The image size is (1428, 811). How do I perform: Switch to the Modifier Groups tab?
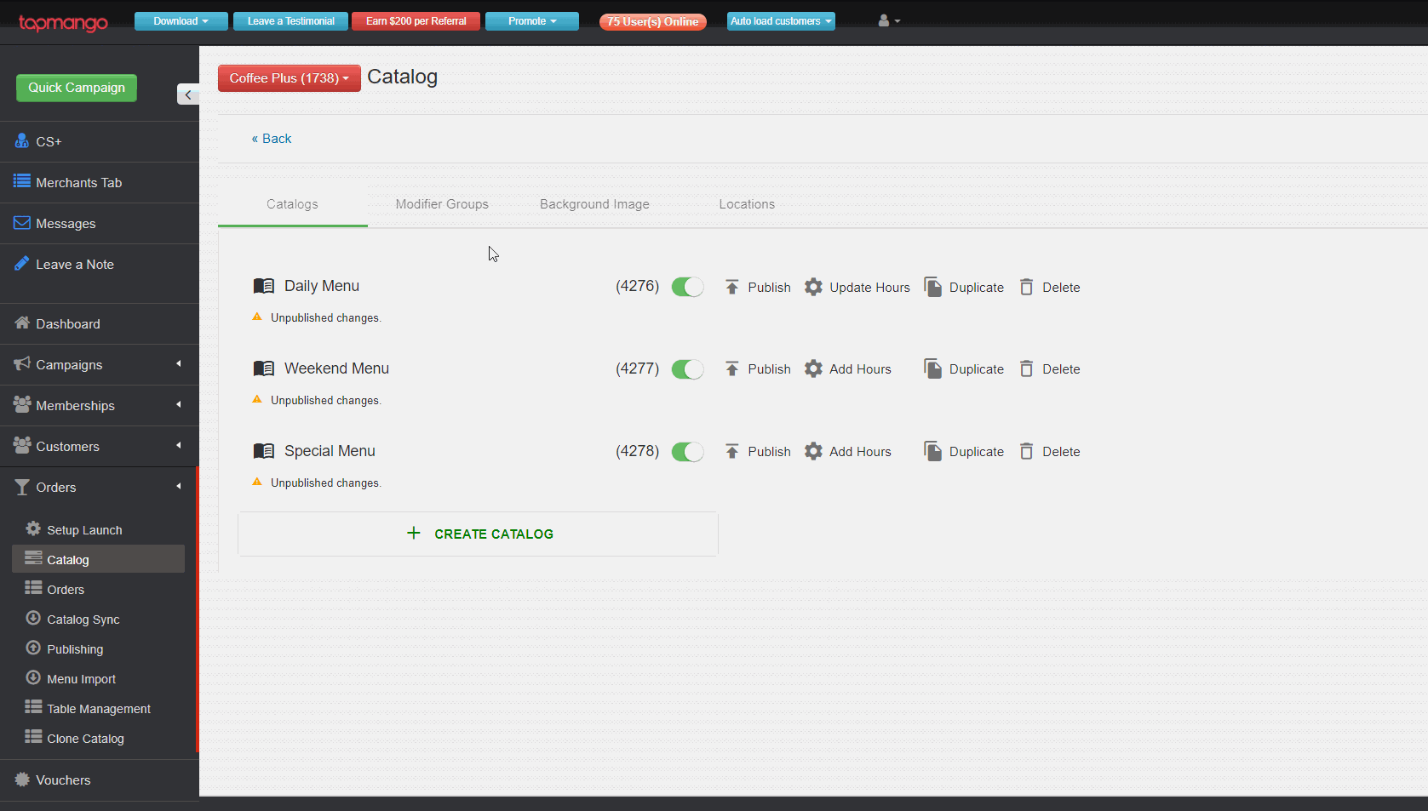(x=441, y=203)
